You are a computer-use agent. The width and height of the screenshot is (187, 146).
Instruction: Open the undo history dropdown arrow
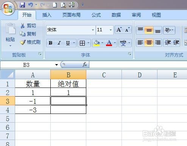(36, 5)
